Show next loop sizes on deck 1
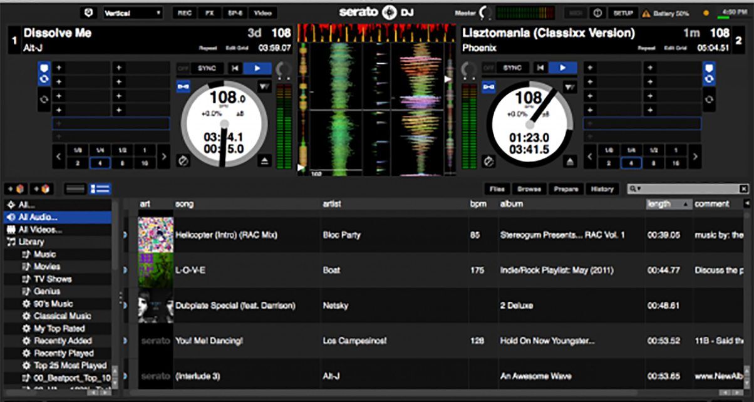The height and width of the screenshot is (402, 754). [x=163, y=157]
